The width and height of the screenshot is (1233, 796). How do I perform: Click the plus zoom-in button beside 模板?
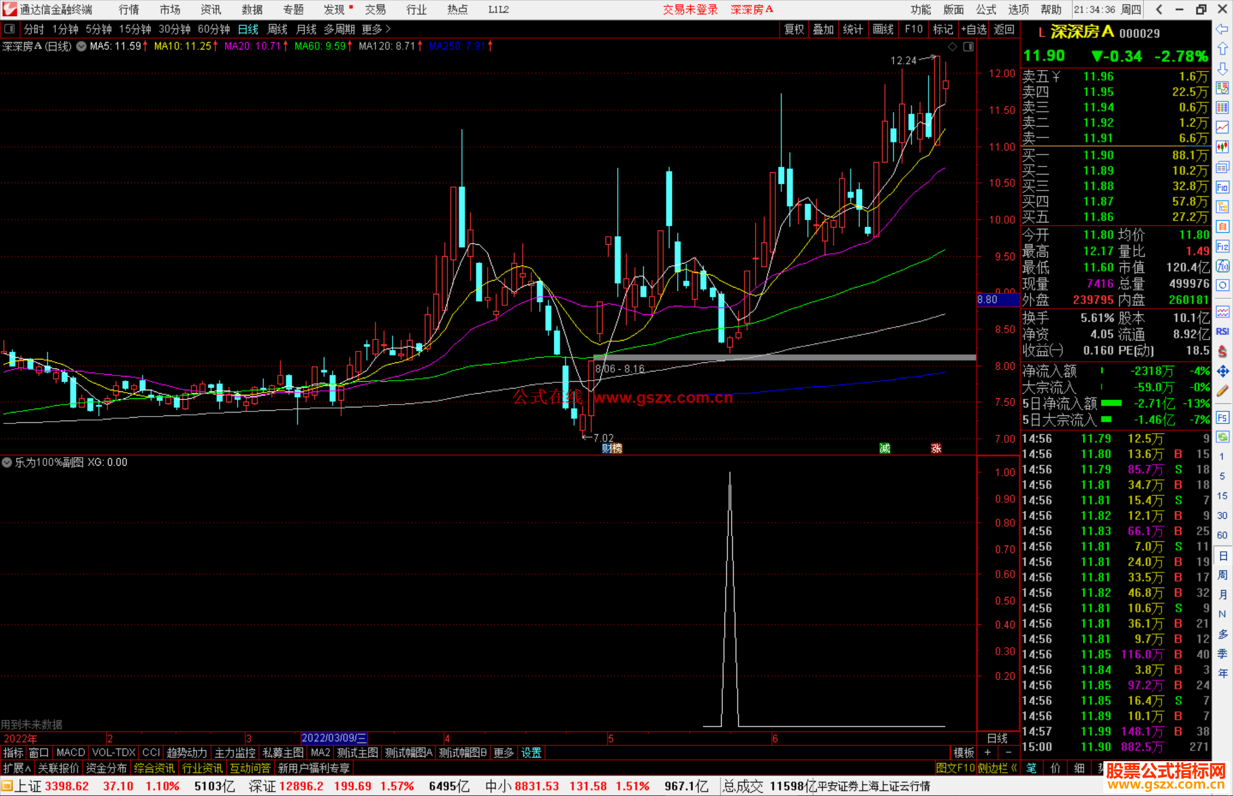pos(988,753)
